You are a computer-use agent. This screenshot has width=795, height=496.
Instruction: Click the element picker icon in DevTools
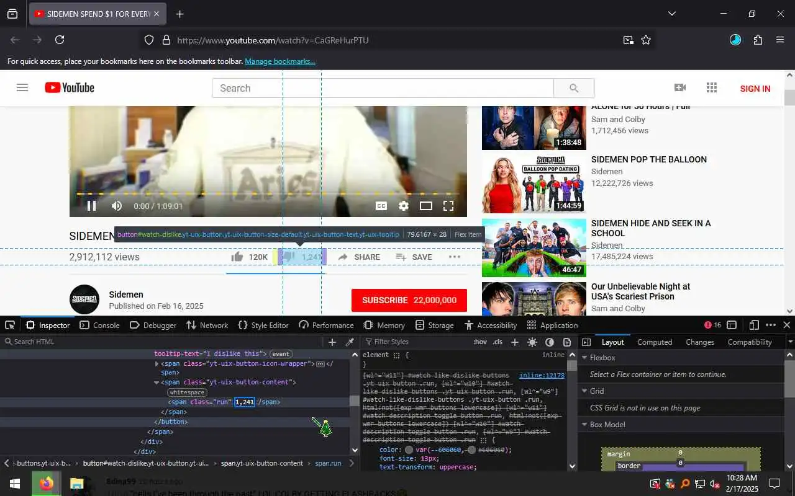click(10, 325)
